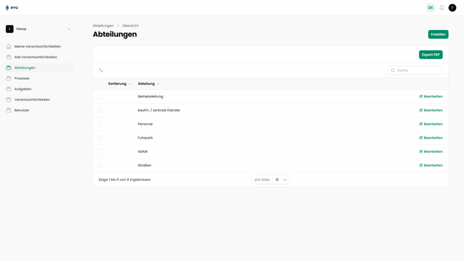Check the checkbox next to Betriebsleitung

tap(101, 96)
